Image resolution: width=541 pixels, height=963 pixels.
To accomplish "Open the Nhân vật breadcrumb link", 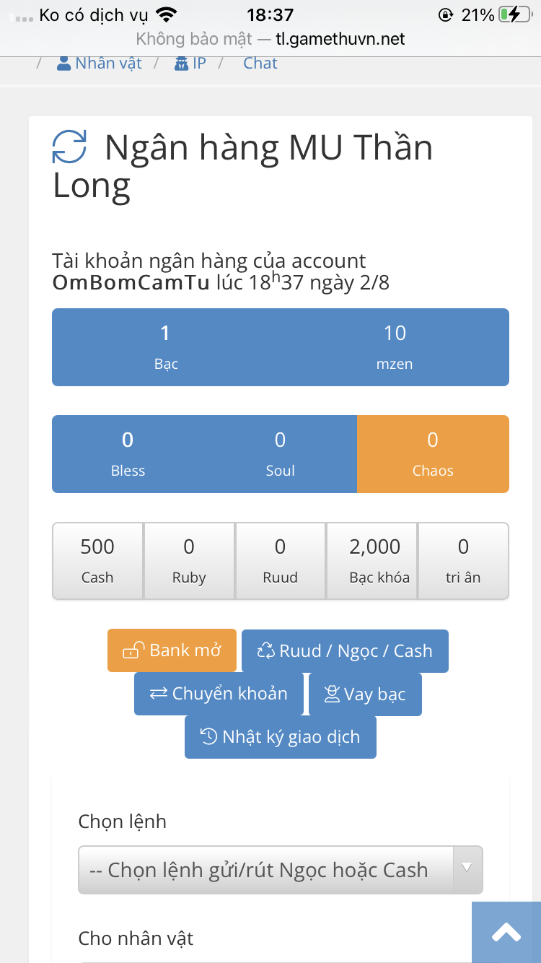I will coord(108,64).
